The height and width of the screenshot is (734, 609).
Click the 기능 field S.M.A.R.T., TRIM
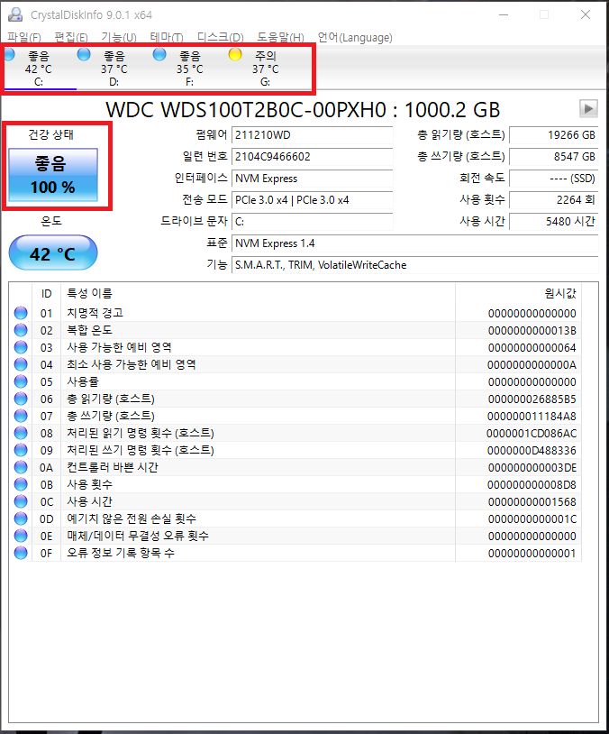tap(415, 265)
